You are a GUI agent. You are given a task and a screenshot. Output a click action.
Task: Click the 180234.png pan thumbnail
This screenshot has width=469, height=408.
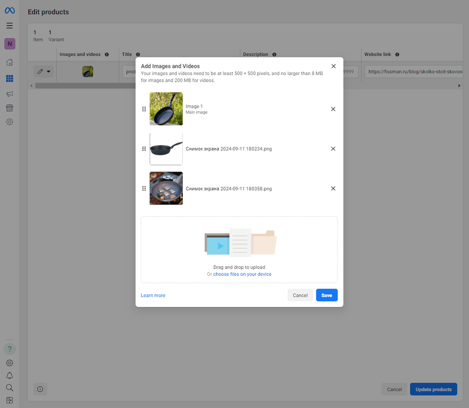[x=166, y=148]
